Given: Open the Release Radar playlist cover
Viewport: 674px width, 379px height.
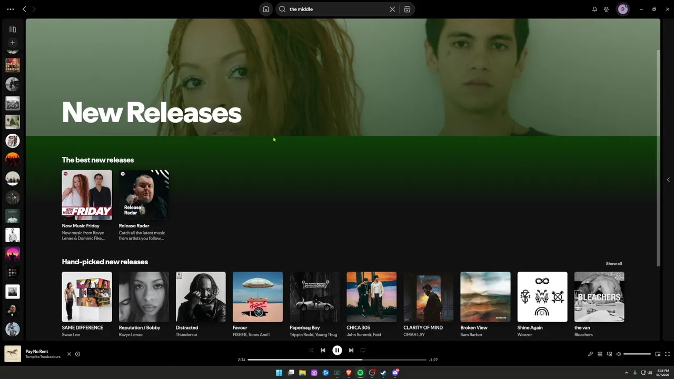Looking at the screenshot, I should pyautogui.click(x=144, y=195).
